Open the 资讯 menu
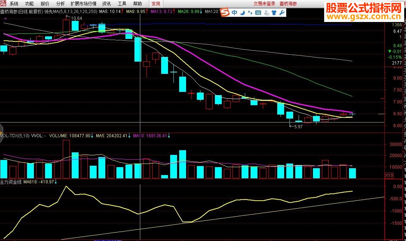Screen dimensions: 406x241 tap(106, 4)
